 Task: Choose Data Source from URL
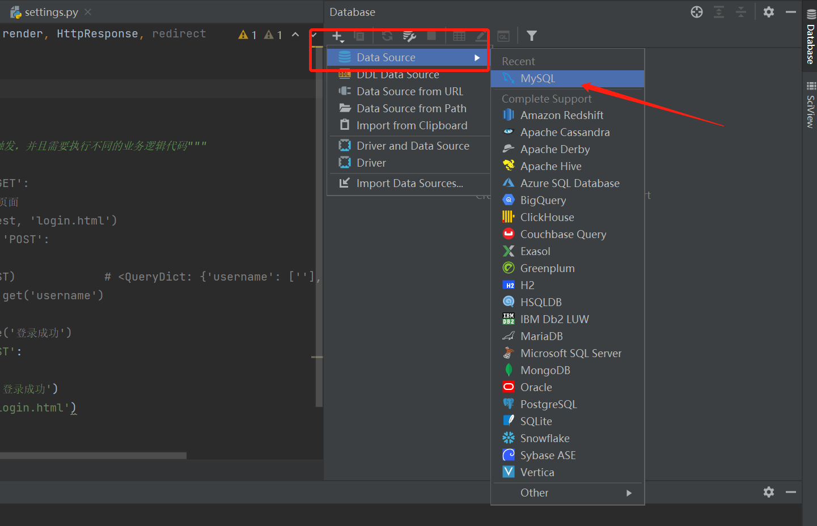pyautogui.click(x=408, y=91)
